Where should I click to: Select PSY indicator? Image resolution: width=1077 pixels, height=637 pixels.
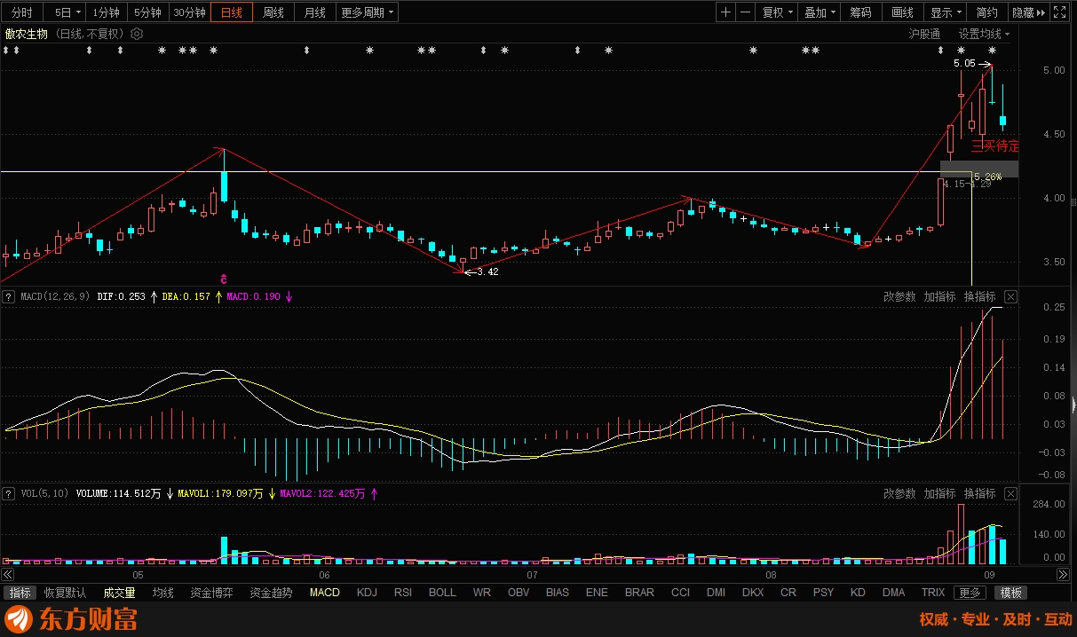823,593
